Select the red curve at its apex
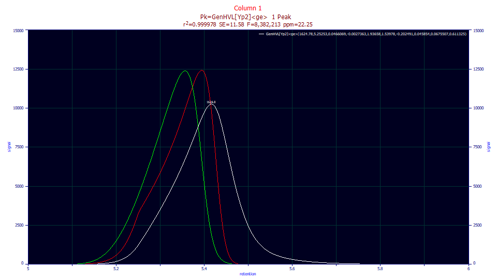This screenshot has height=280, width=497. (201, 71)
